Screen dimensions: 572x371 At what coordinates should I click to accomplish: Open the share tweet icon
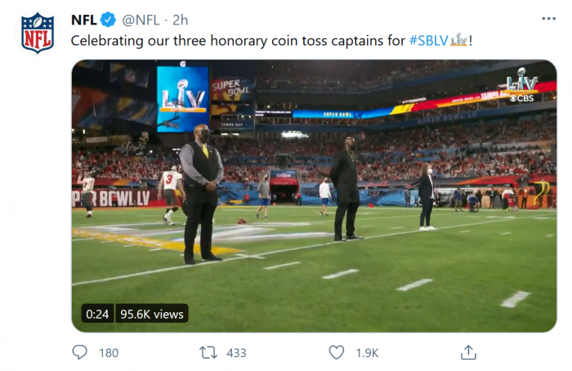point(468,352)
